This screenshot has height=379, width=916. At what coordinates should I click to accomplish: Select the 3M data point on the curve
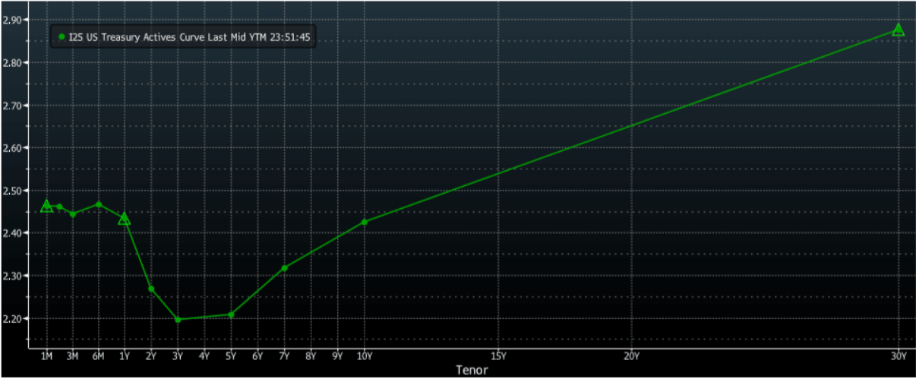[73, 214]
